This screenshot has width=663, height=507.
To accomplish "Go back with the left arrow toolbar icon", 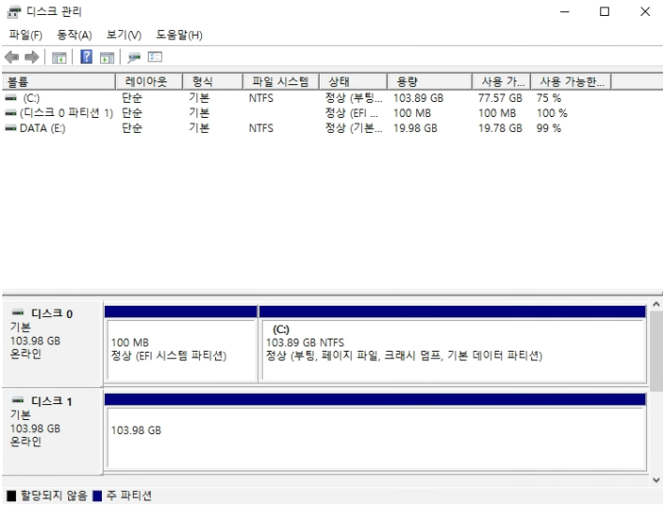I will pyautogui.click(x=12, y=57).
